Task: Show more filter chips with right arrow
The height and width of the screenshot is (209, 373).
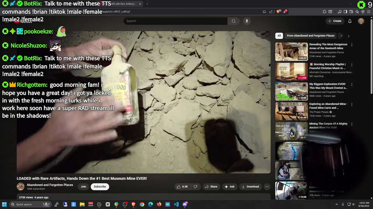Action: [x=349, y=36]
